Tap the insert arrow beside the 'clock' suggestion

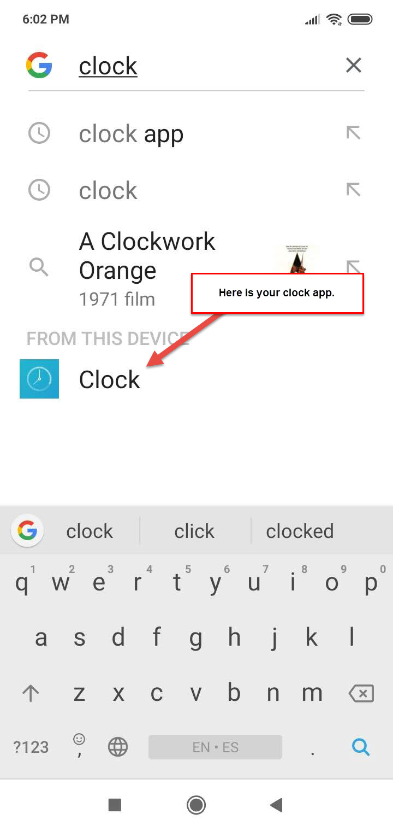[x=354, y=190]
